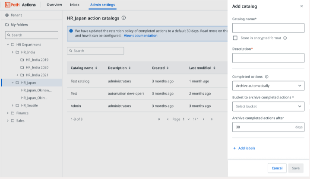Open the Select bucket dropdown
Screen dimensions: 310x179
click(x=268, y=106)
